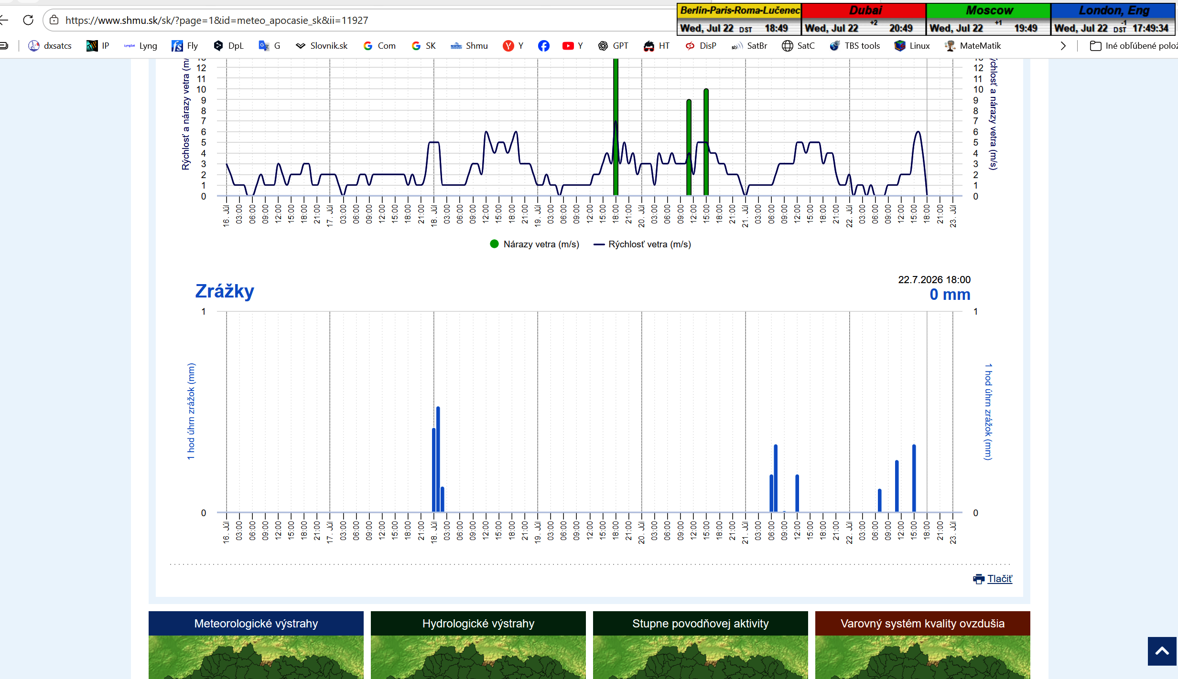
Task: Toggle Rýchlosť vetra legend series
Action: [642, 244]
